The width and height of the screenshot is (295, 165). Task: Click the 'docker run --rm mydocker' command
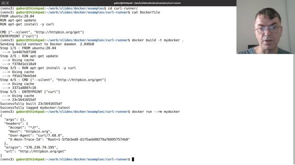pyautogui.click(x=156, y=112)
